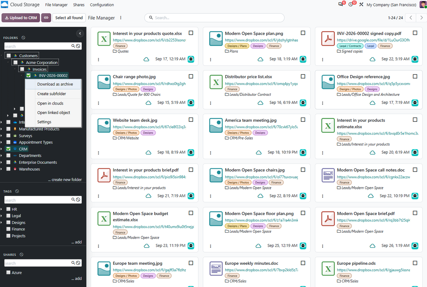Click user avatar on Office Design reference.jpg card

tap(415, 103)
